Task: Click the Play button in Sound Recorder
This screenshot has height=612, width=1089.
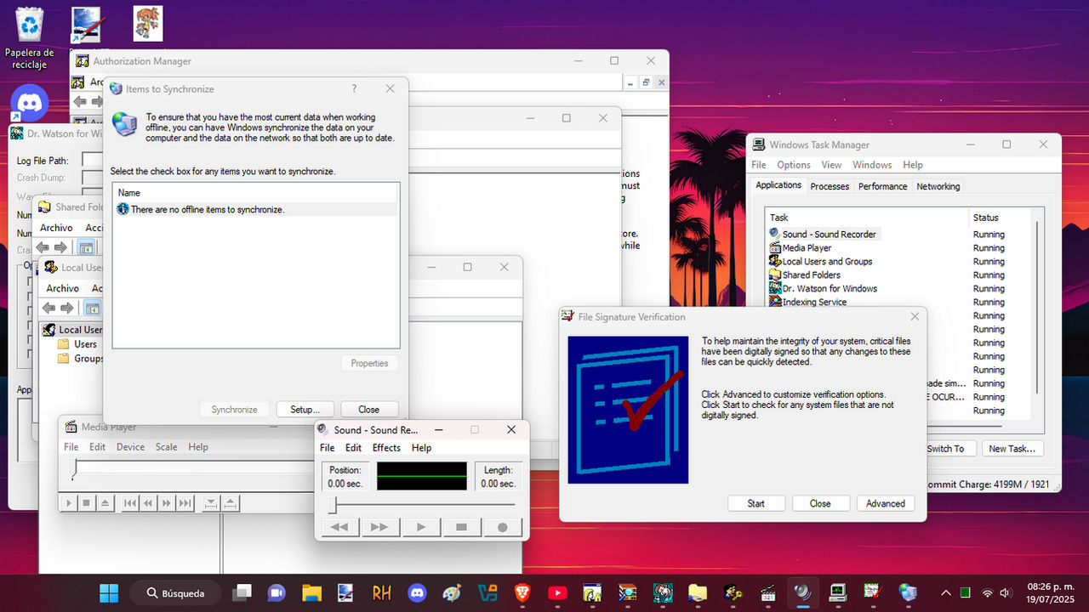Action: [420, 527]
